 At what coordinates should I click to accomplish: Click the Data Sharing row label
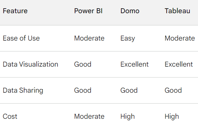tap(23, 90)
